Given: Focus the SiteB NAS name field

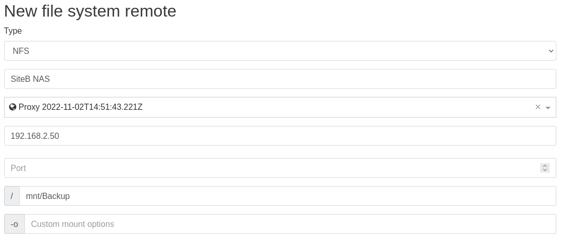Looking at the screenshot, I should 280,79.
